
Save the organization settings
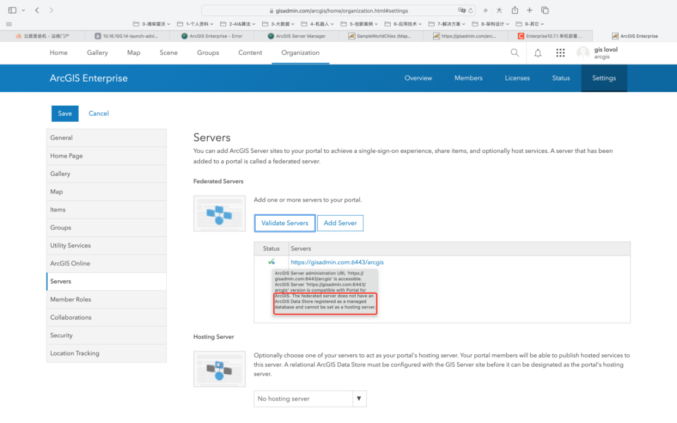point(65,113)
